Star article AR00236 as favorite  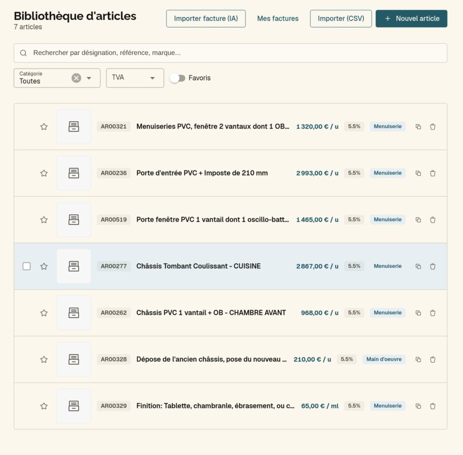(x=44, y=173)
